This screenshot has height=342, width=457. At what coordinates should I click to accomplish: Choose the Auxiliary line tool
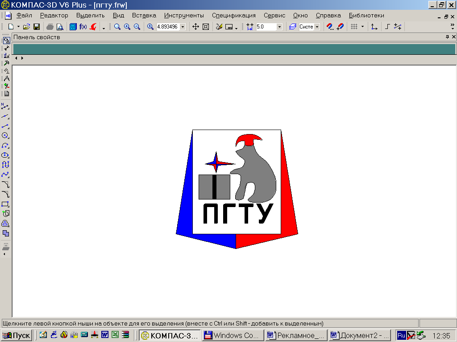click(5, 116)
